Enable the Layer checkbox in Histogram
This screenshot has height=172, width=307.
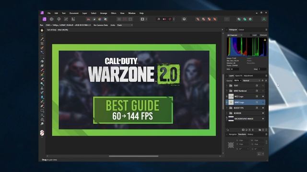coord(251,35)
